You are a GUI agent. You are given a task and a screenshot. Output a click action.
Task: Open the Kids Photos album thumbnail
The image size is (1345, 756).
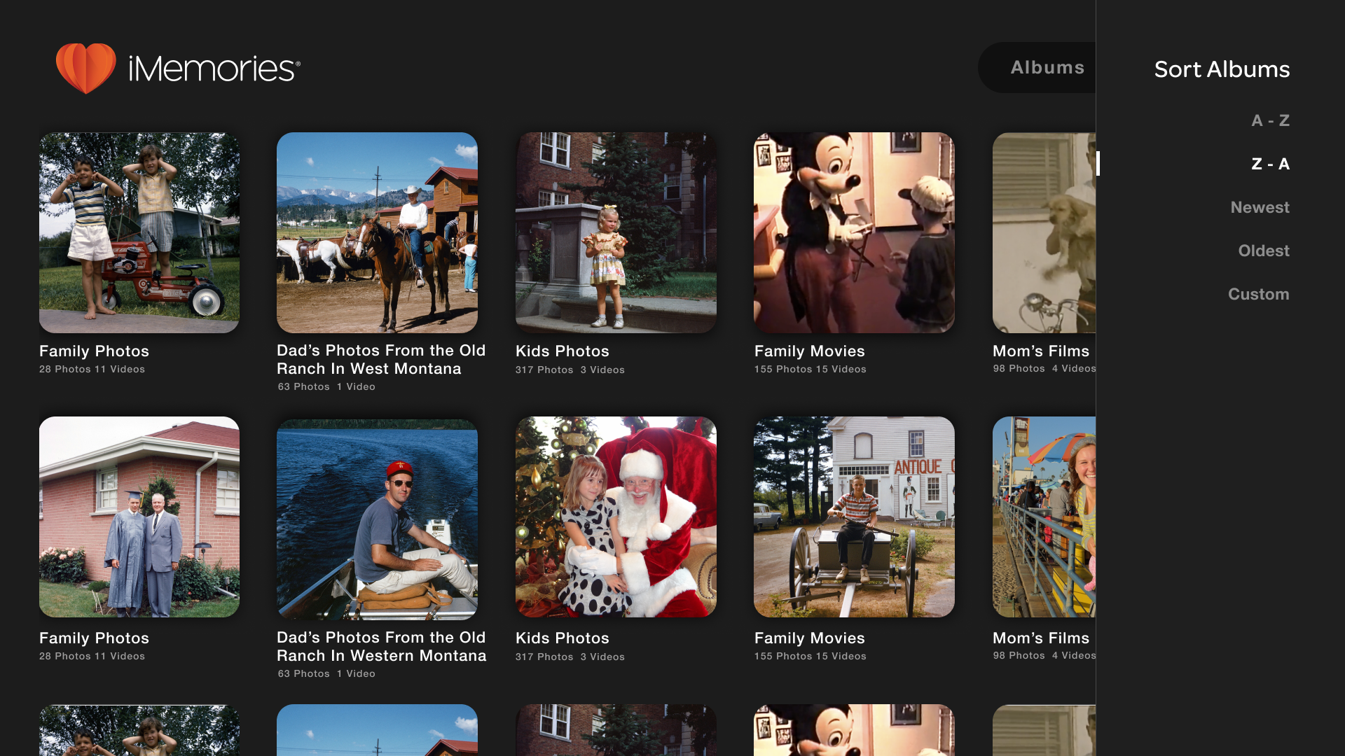tap(616, 232)
